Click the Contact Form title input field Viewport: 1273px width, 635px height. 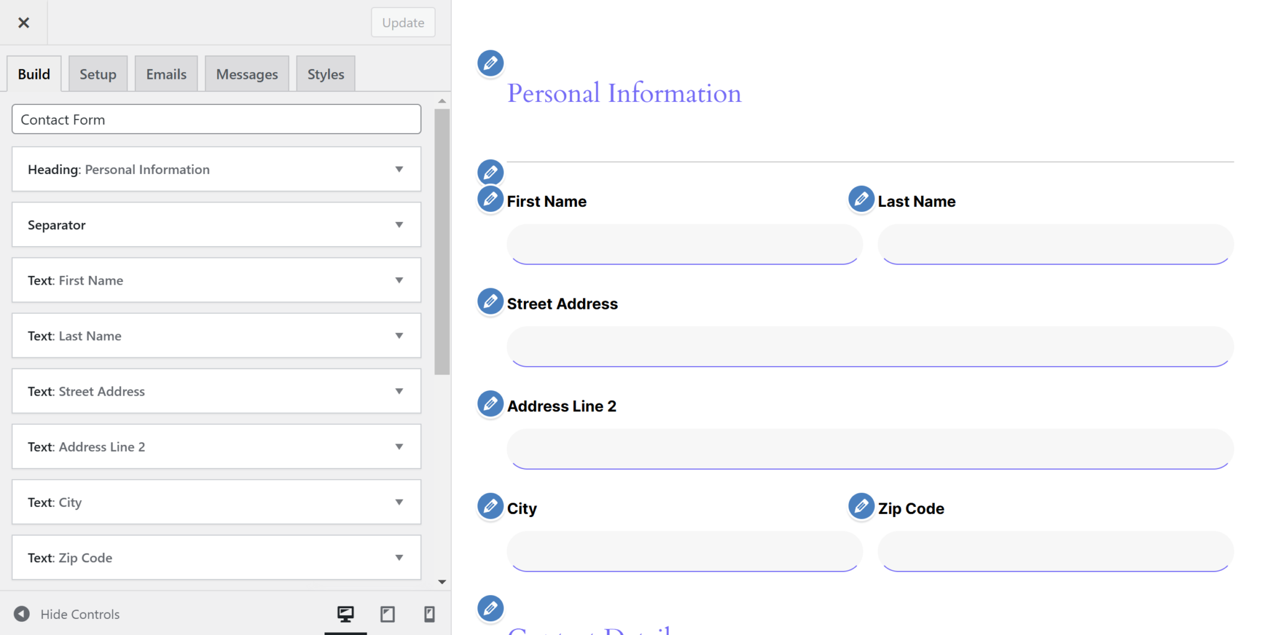click(x=216, y=119)
